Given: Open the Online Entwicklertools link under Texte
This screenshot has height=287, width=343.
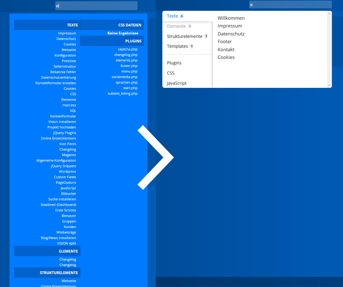Looking at the screenshot, I should point(58,138).
